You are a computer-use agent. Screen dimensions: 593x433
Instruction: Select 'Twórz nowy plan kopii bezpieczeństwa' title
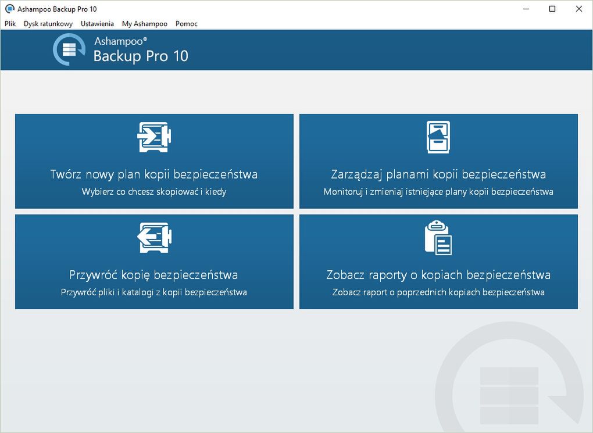click(x=154, y=174)
